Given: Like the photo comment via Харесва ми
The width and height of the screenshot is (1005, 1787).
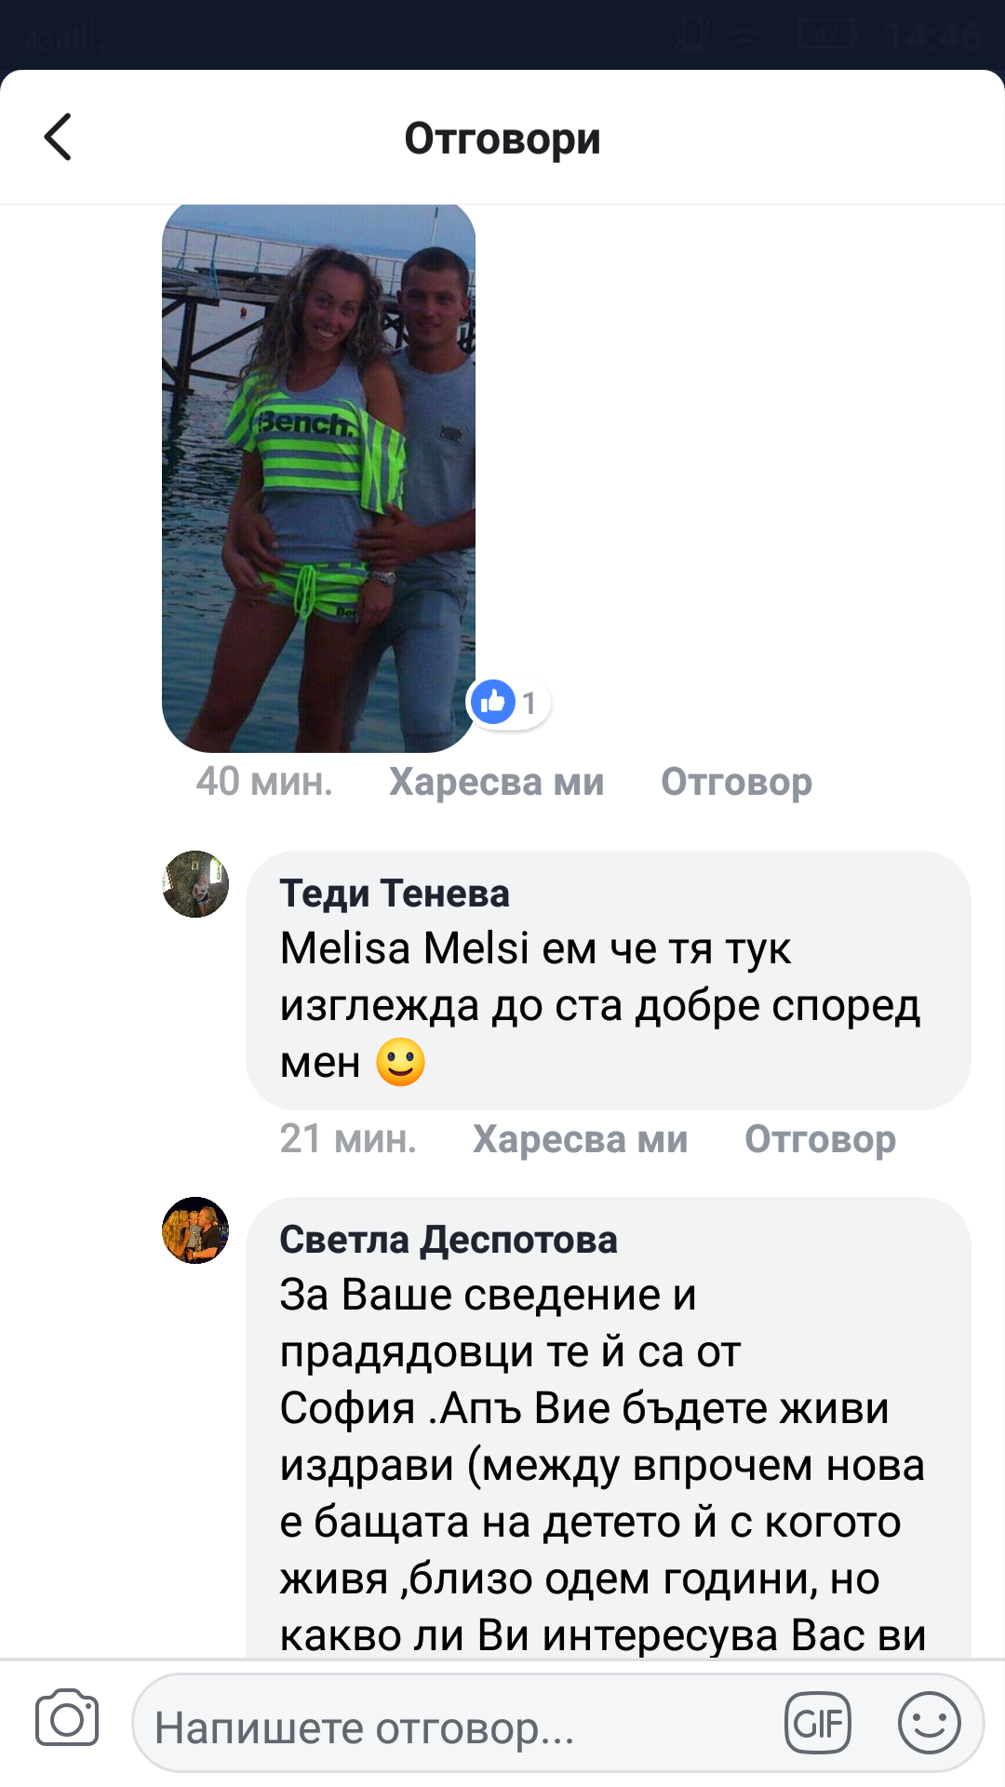Looking at the screenshot, I should pos(497,782).
